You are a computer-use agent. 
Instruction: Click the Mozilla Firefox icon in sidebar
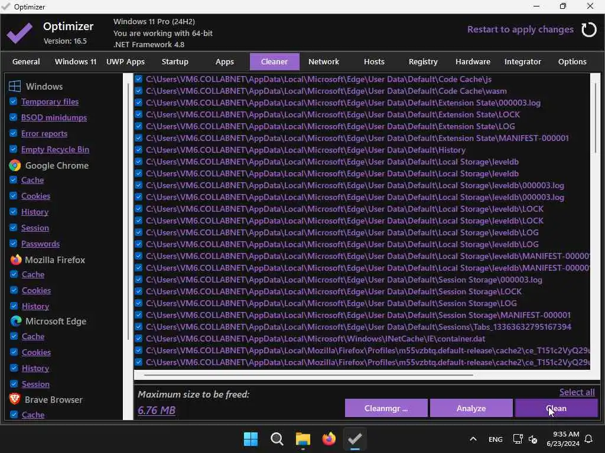pos(16,260)
